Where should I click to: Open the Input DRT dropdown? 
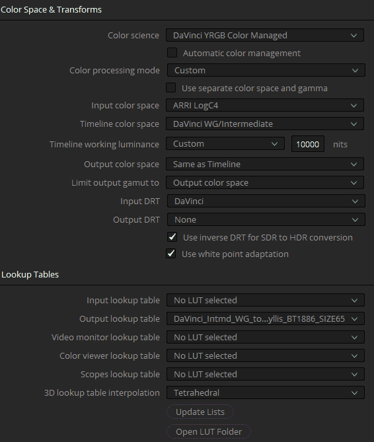(266, 202)
